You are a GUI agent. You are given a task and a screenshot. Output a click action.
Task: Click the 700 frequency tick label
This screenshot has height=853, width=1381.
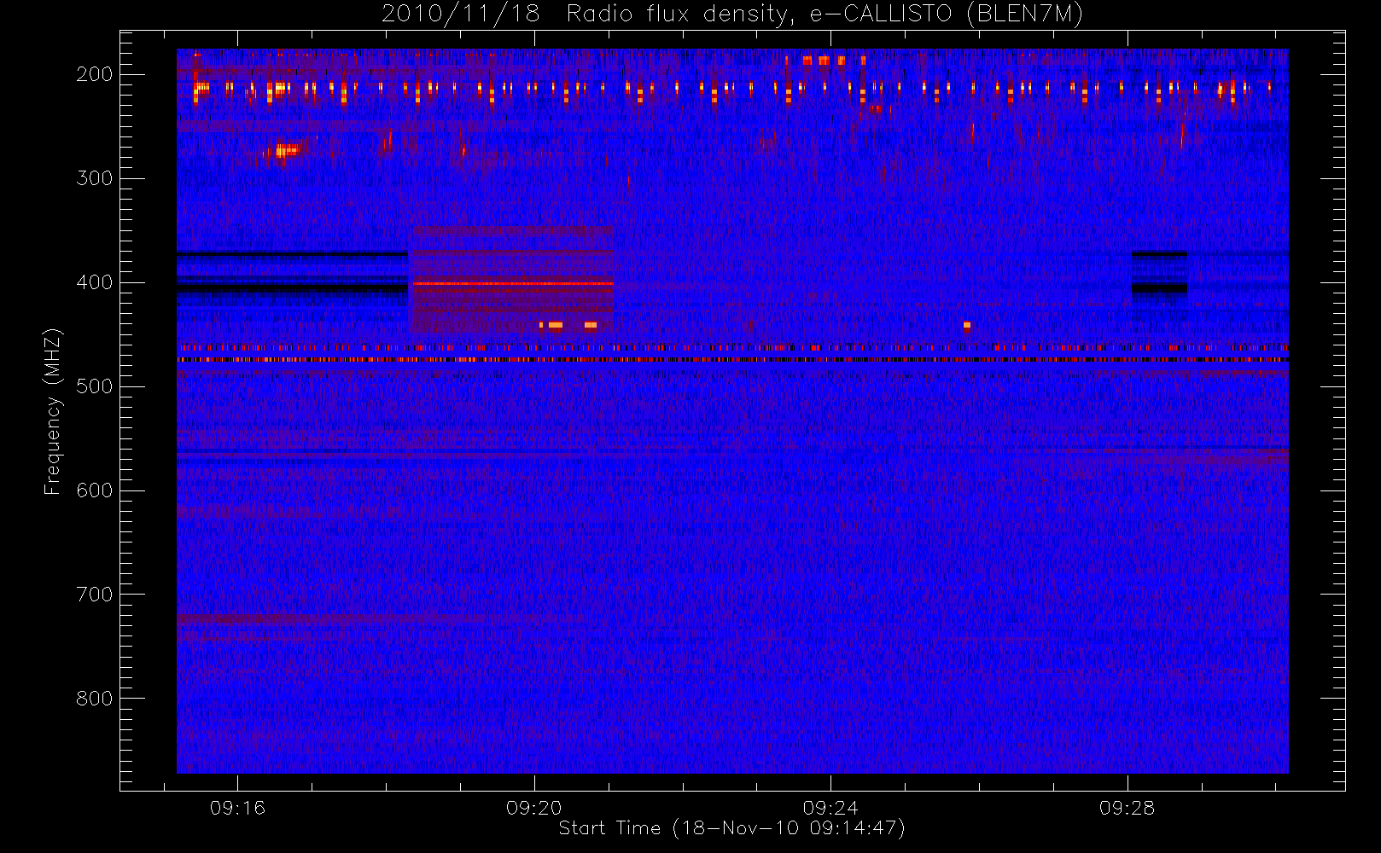point(94,595)
